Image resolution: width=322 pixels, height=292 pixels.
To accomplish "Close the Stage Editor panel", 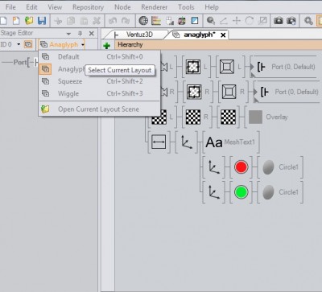I will coord(92,34).
